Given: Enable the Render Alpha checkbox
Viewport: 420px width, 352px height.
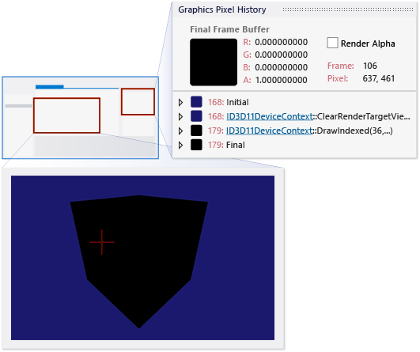Looking at the screenshot, I should (332, 44).
